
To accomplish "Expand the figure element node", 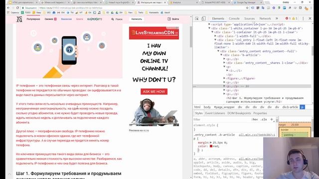I will click(x=224, y=79).
